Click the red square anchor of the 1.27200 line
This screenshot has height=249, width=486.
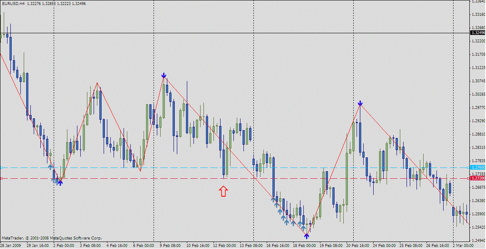click(2, 178)
